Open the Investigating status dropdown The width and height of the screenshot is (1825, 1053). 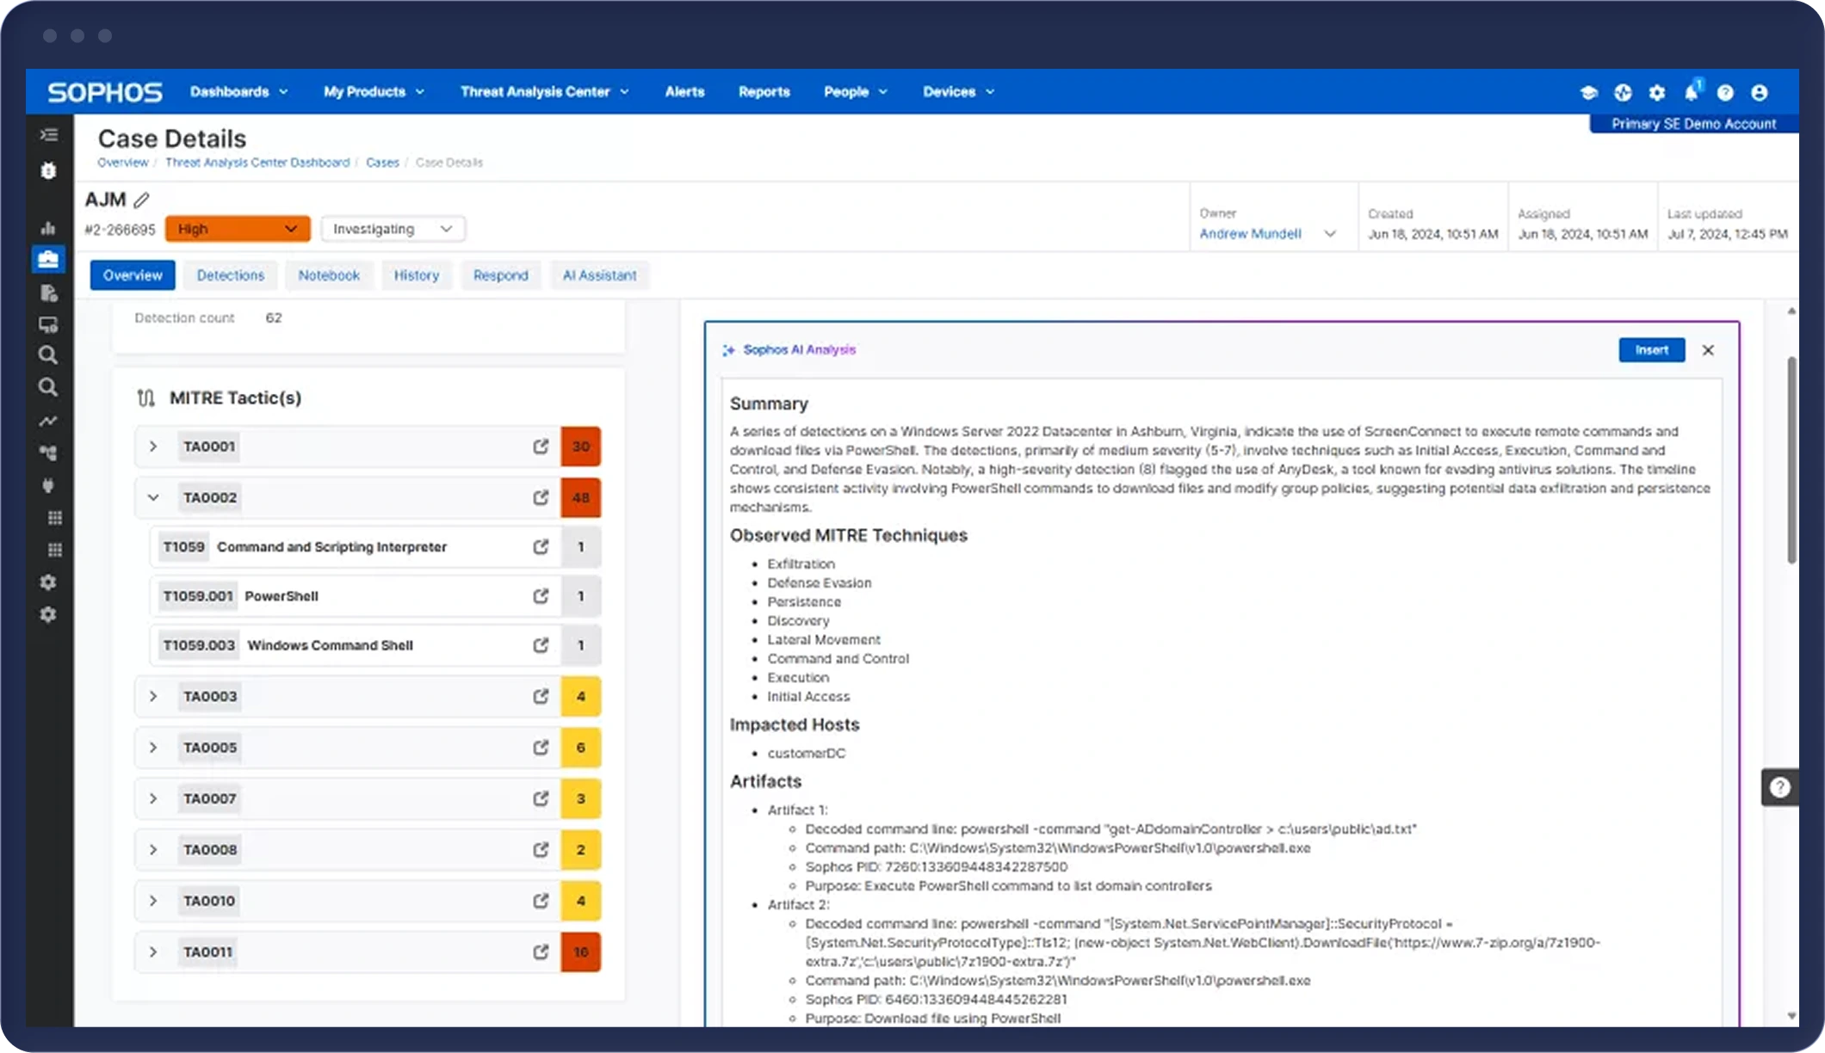click(393, 229)
